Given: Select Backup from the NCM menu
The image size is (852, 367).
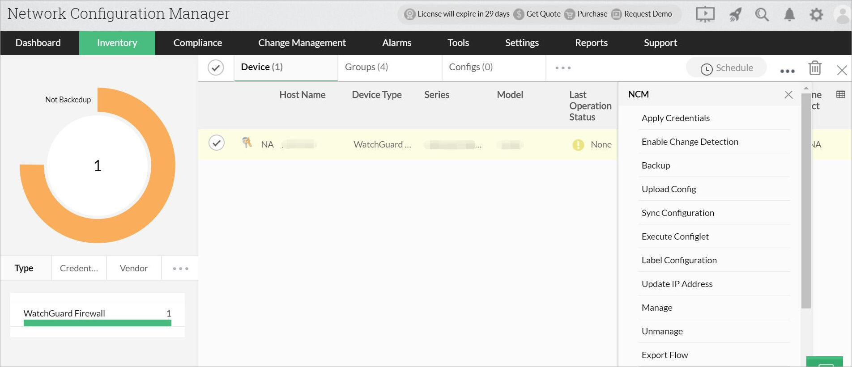Looking at the screenshot, I should coord(656,165).
